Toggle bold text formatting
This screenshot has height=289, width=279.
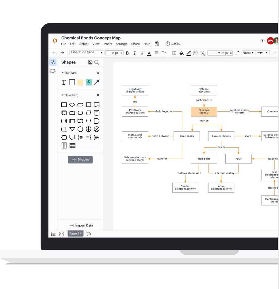click(x=128, y=53)
